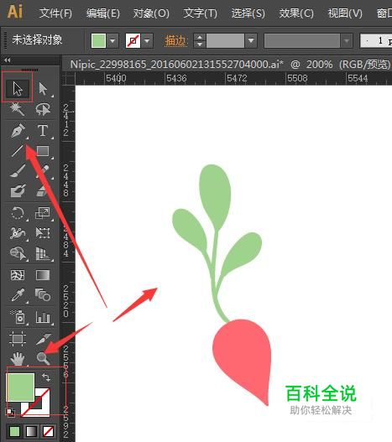Open the 选择(S) menu

[248, 13]
